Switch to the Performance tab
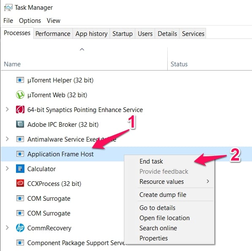Screen dimensions: 252x251 (53, 34)
